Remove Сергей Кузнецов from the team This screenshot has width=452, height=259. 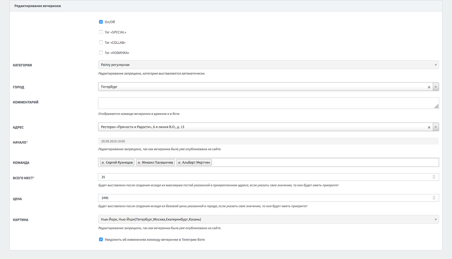point(103,163)
